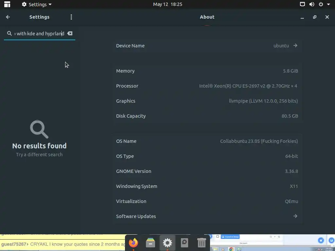The image size is (335, 251).
Task: Click the No results found message
Action: click(x=39, y=146)
